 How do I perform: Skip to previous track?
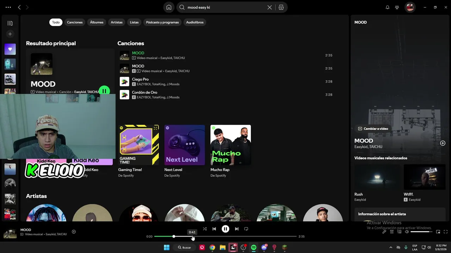pyautogui.click(x=214, y=229)
